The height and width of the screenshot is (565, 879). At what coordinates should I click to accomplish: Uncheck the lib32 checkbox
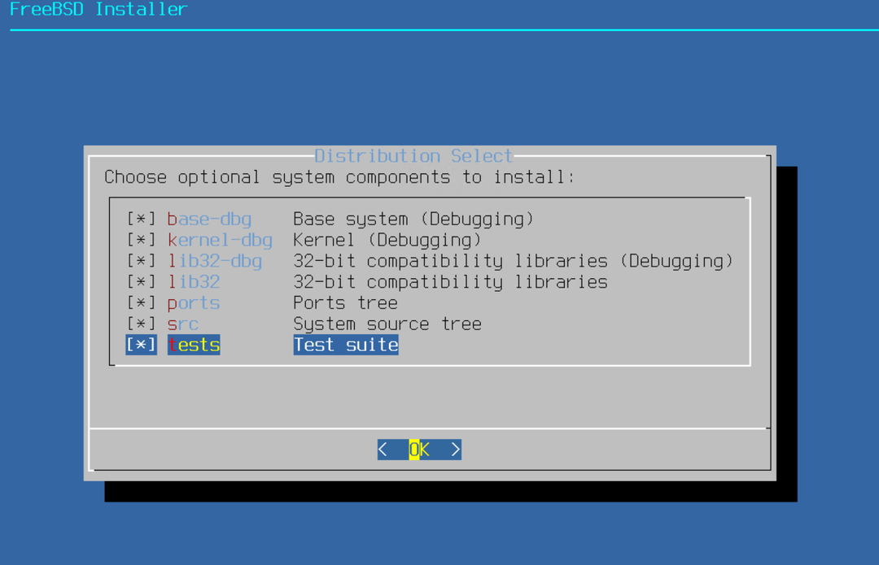pyautogui.click(x=141, y=282)
